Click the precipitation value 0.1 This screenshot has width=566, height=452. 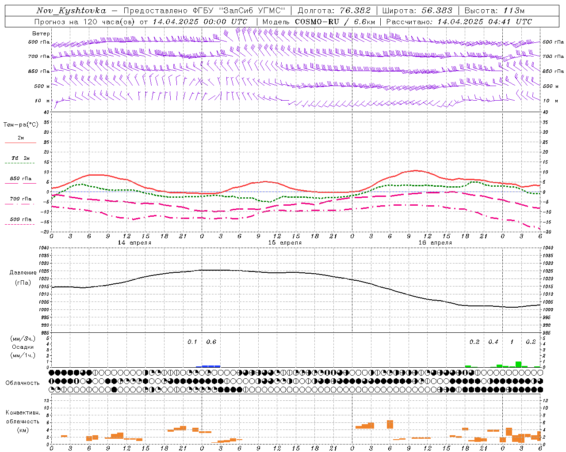[192, 342]
